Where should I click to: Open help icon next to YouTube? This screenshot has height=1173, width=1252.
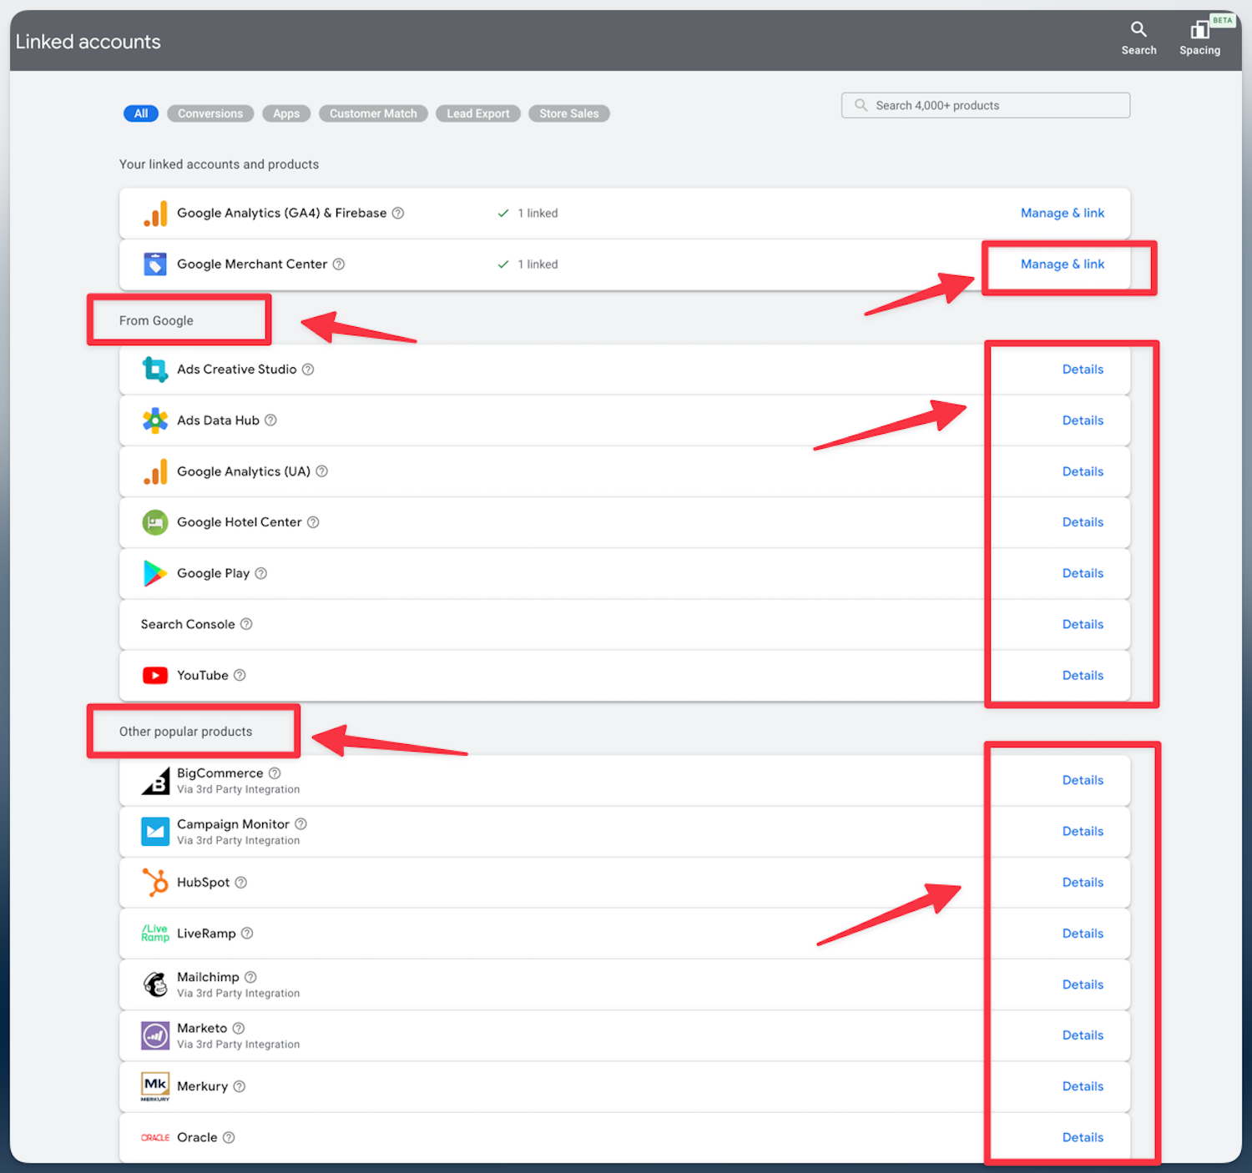click(x=240, y=676)
